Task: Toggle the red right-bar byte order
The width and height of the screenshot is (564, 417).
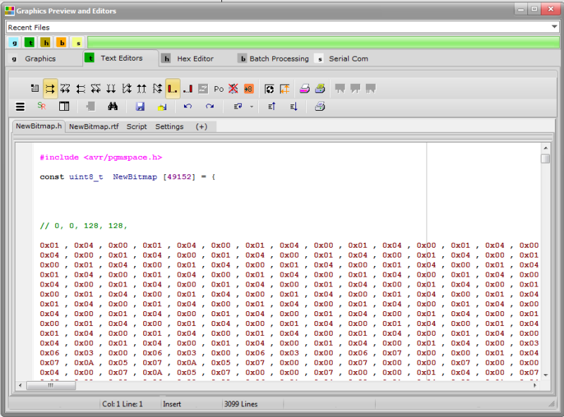Action: [x=188, y=89]
